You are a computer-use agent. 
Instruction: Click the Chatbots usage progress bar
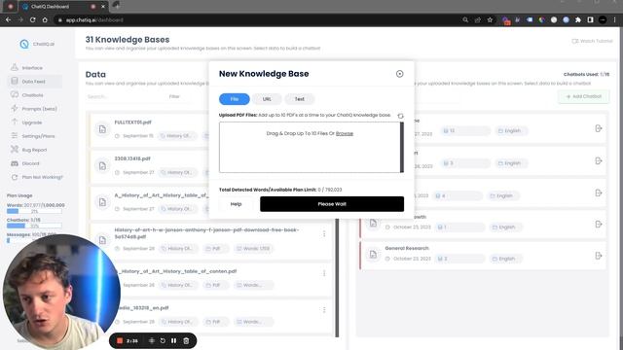coord(34,226)
